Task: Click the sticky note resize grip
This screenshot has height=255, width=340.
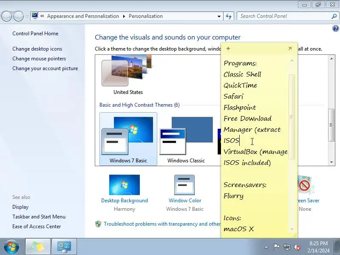Action: [x=295, y=235]
